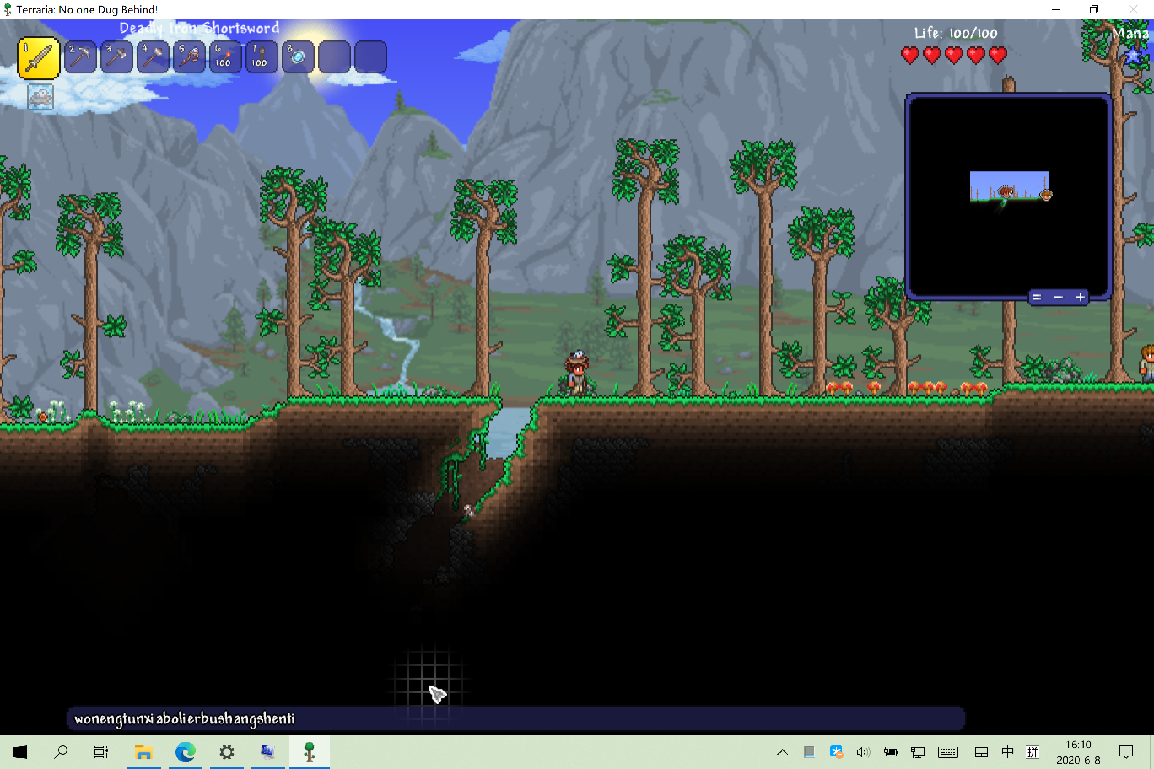Open the touch keyboard from the tray

(948, 752)
